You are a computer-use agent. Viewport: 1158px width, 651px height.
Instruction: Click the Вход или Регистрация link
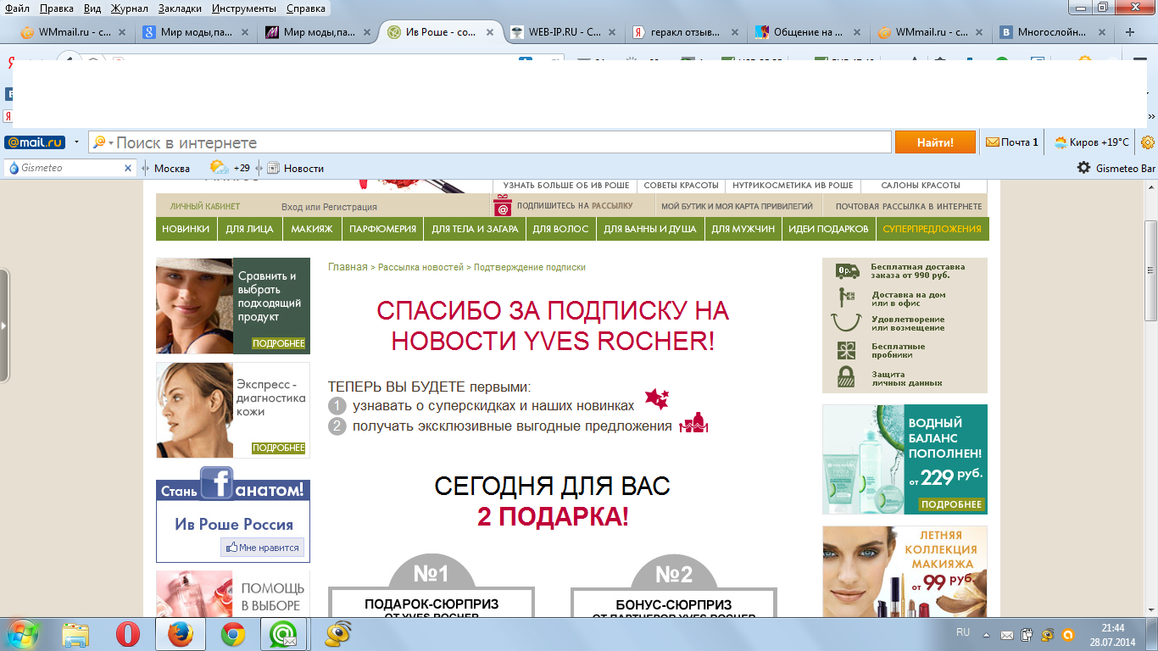pyautogui.click(x=329, y=207)
